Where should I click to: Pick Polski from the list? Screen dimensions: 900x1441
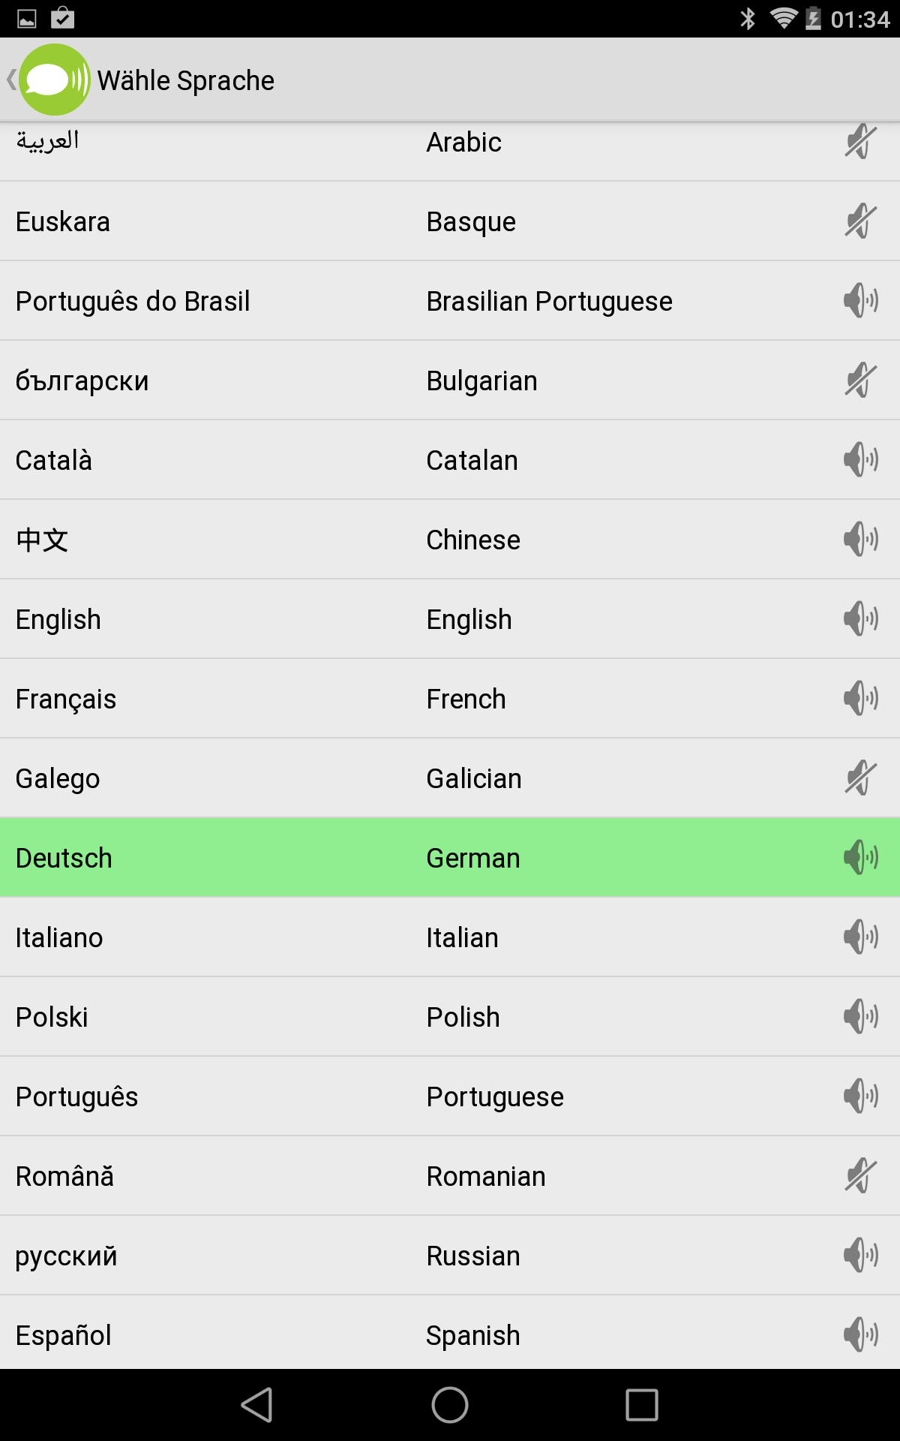pyautogui.click(x=450, y=1017)
